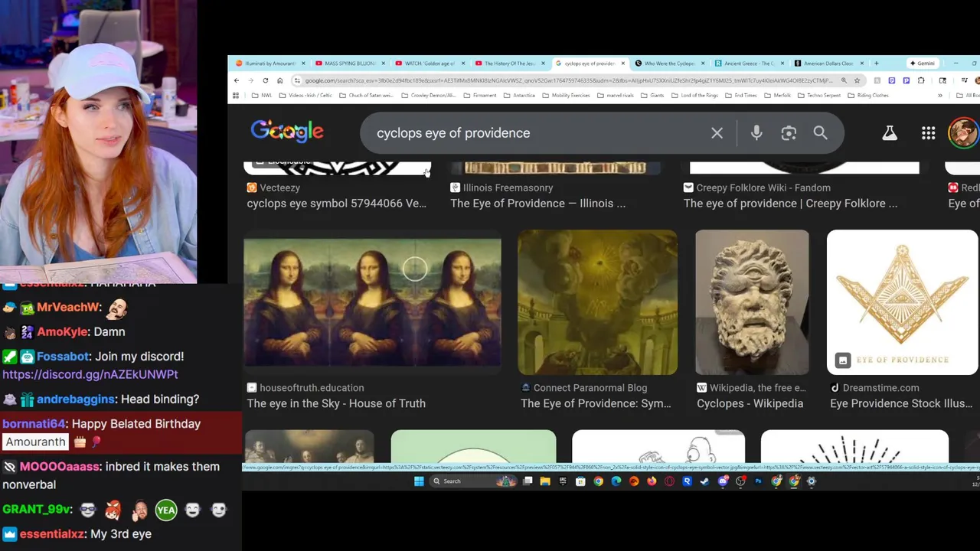Open Vecteezy cyclops eye symbol link
Screen dimensions: 980x551
point(336,204)
